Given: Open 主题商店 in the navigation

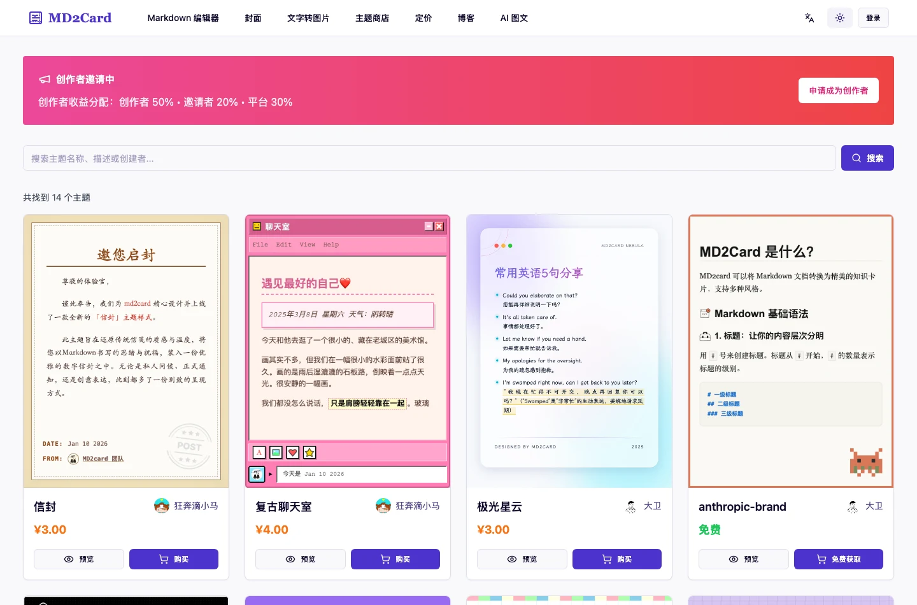Looking at the screenshot, I should (372, 18).
